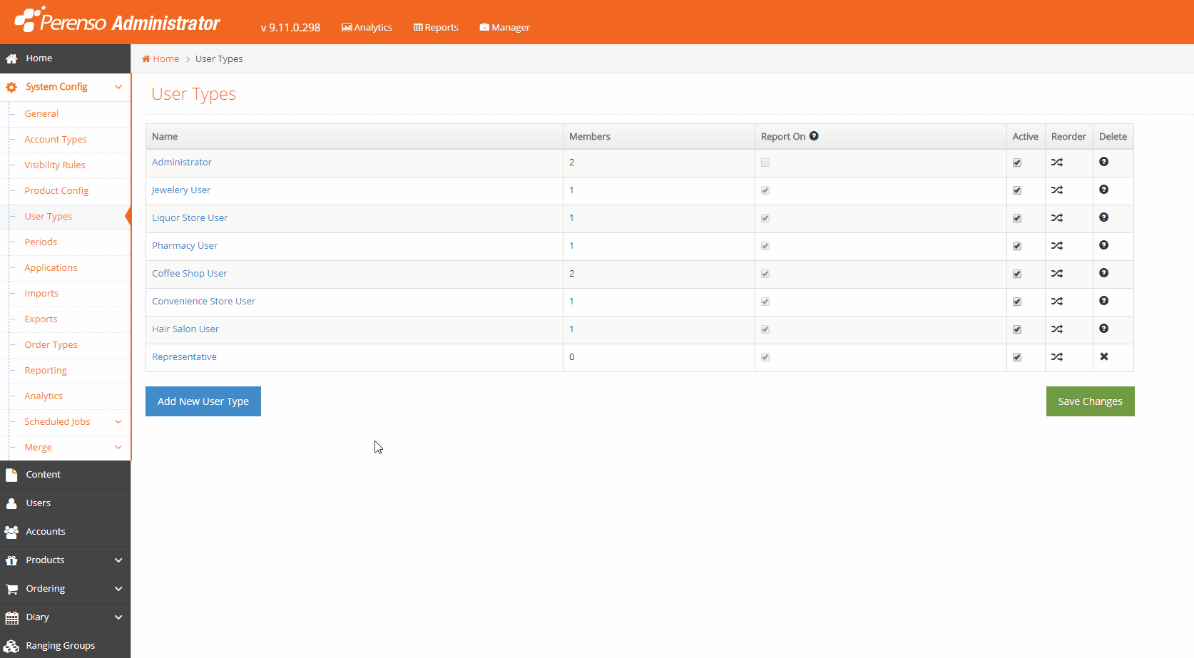Click reorder icon for Representative row
This screenshot has width=1194, height=658.
click(1057, 357)
